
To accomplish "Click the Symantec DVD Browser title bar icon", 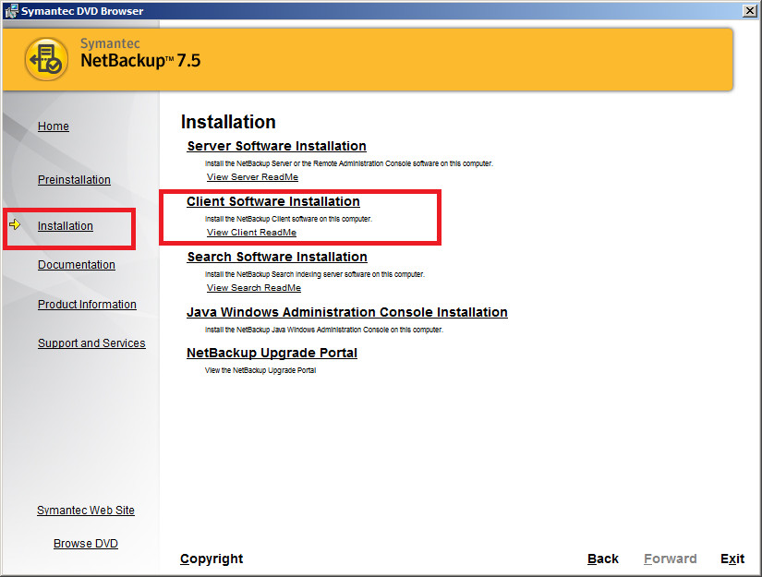I will 9,10.
